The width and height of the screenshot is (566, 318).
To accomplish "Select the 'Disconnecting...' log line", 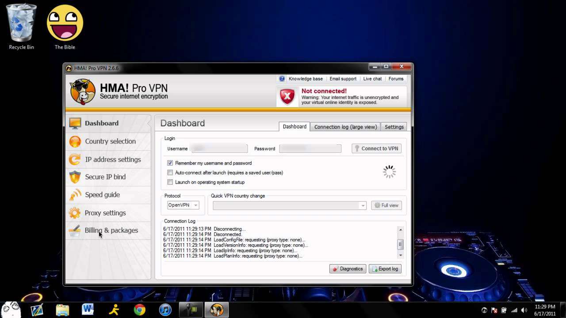I will pos(204,229).
